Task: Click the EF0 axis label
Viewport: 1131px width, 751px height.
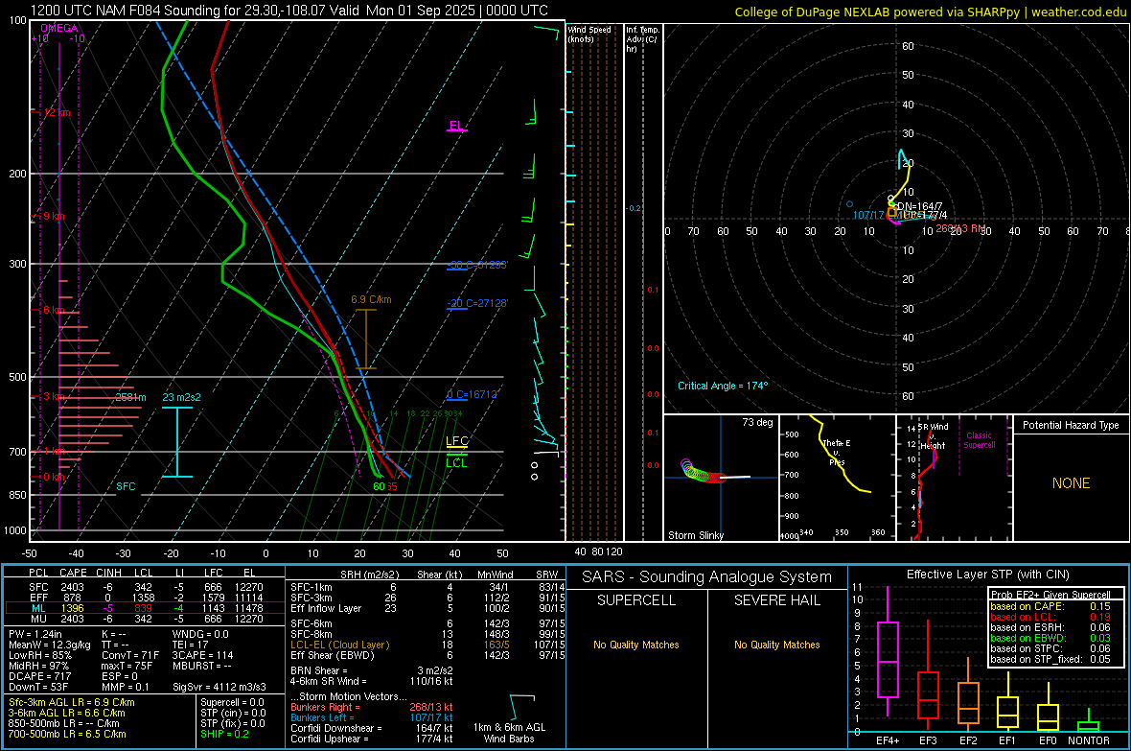Action: click(1048, 740)
